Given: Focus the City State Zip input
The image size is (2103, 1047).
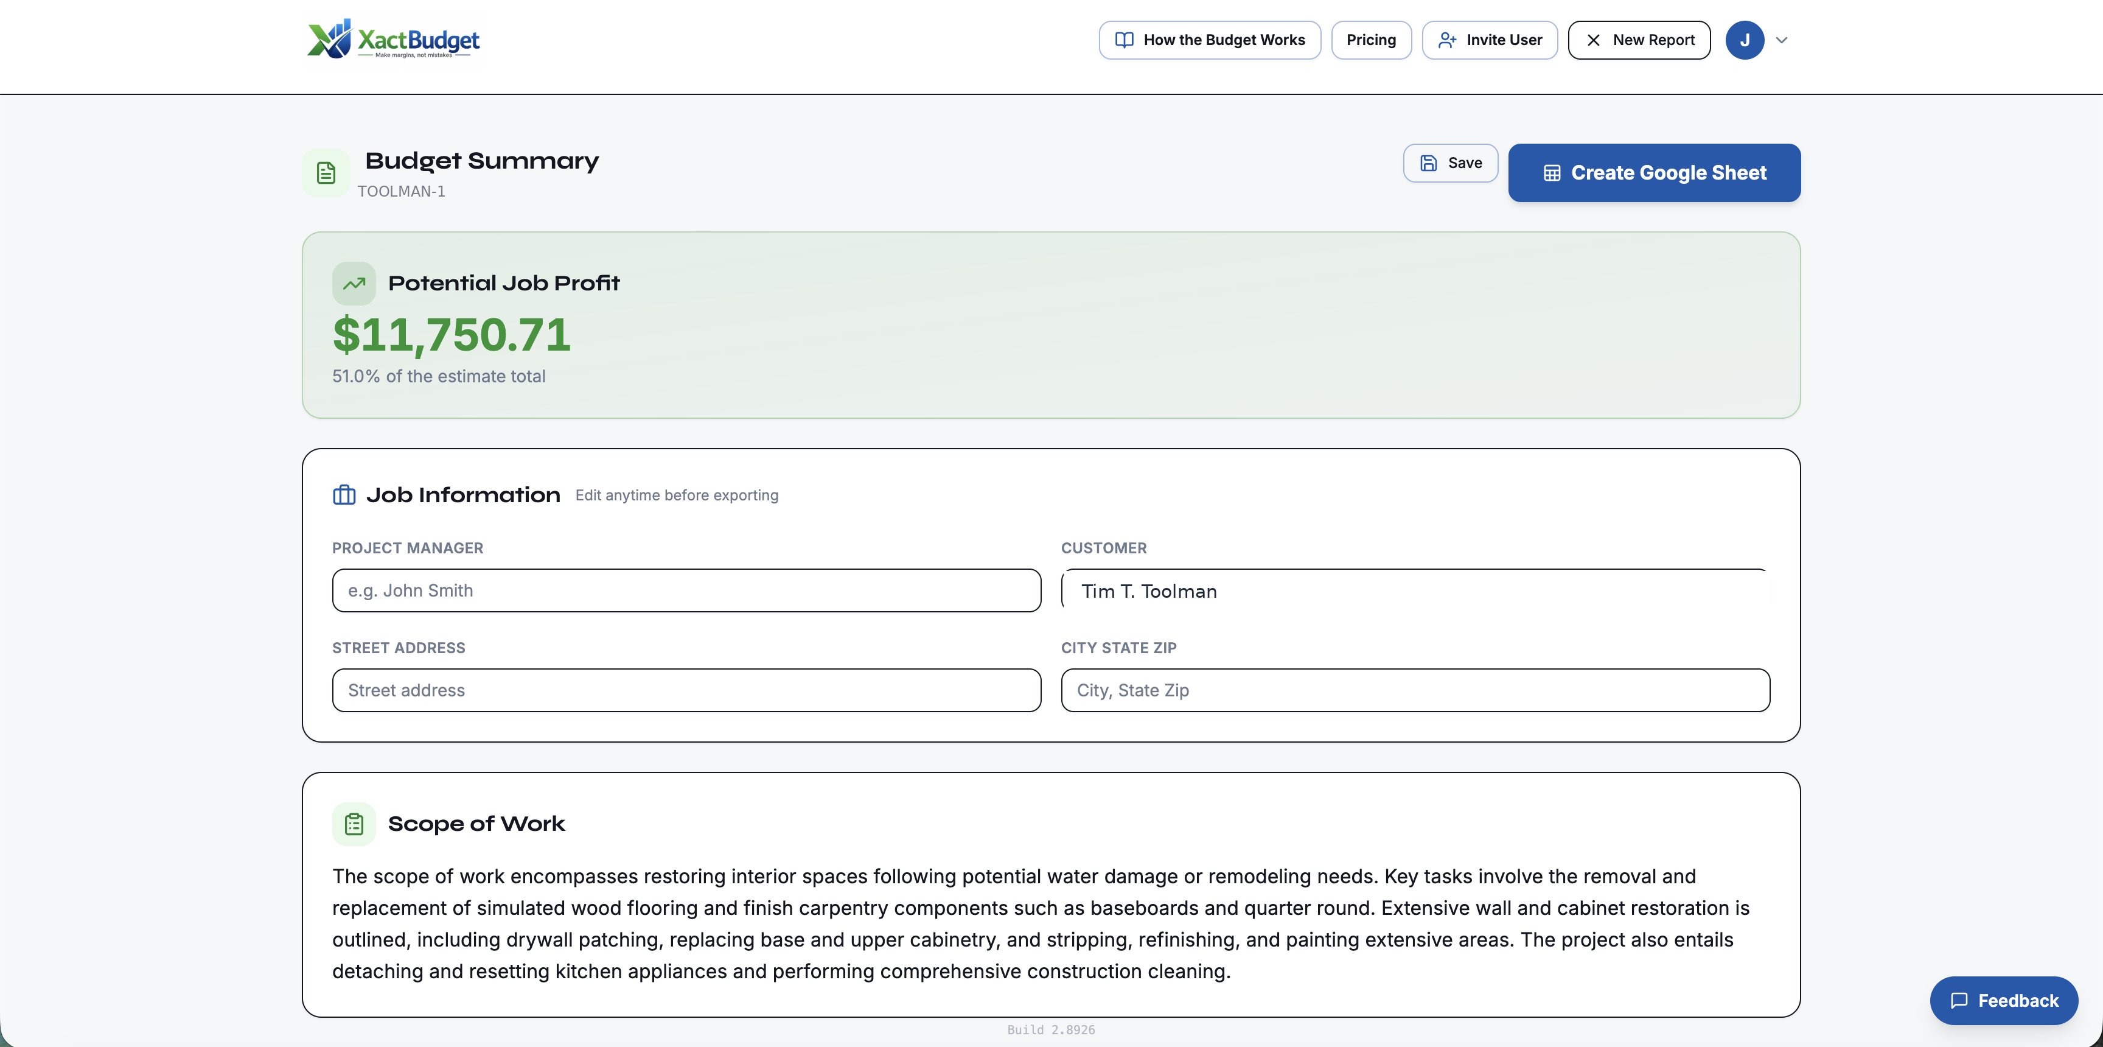Looking at the screenshot, I should [x=1415, y=690].
